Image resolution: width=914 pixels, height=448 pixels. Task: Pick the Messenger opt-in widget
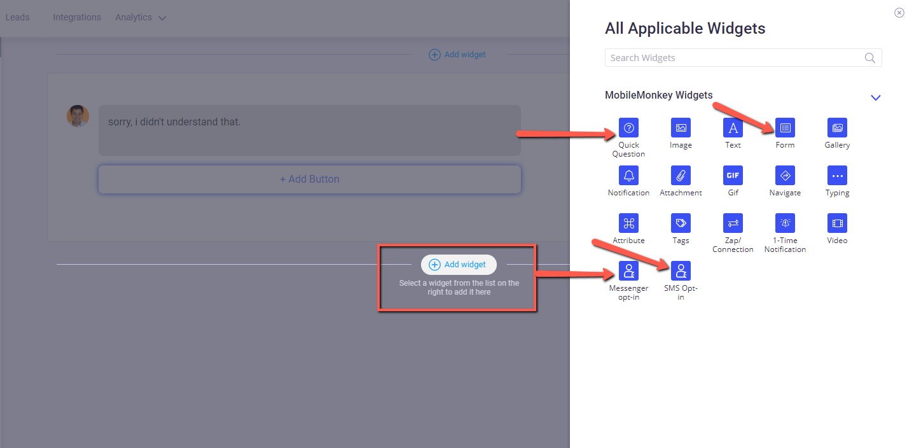coord(628,271)
